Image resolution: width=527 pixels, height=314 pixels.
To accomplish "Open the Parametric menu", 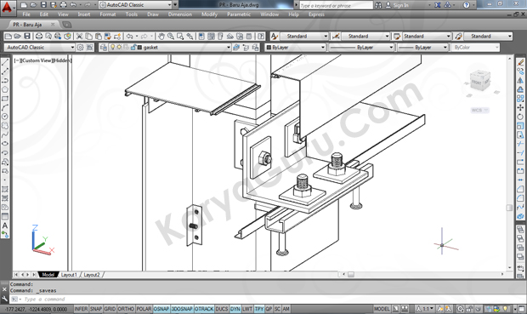I will [x=239, y=14].
